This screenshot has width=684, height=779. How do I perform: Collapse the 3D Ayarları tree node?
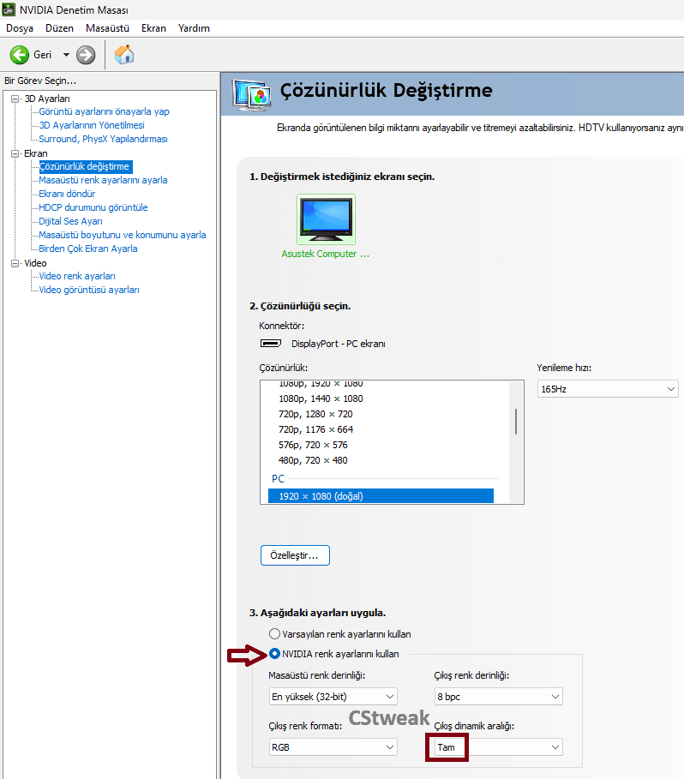click(x=15, y=99)
